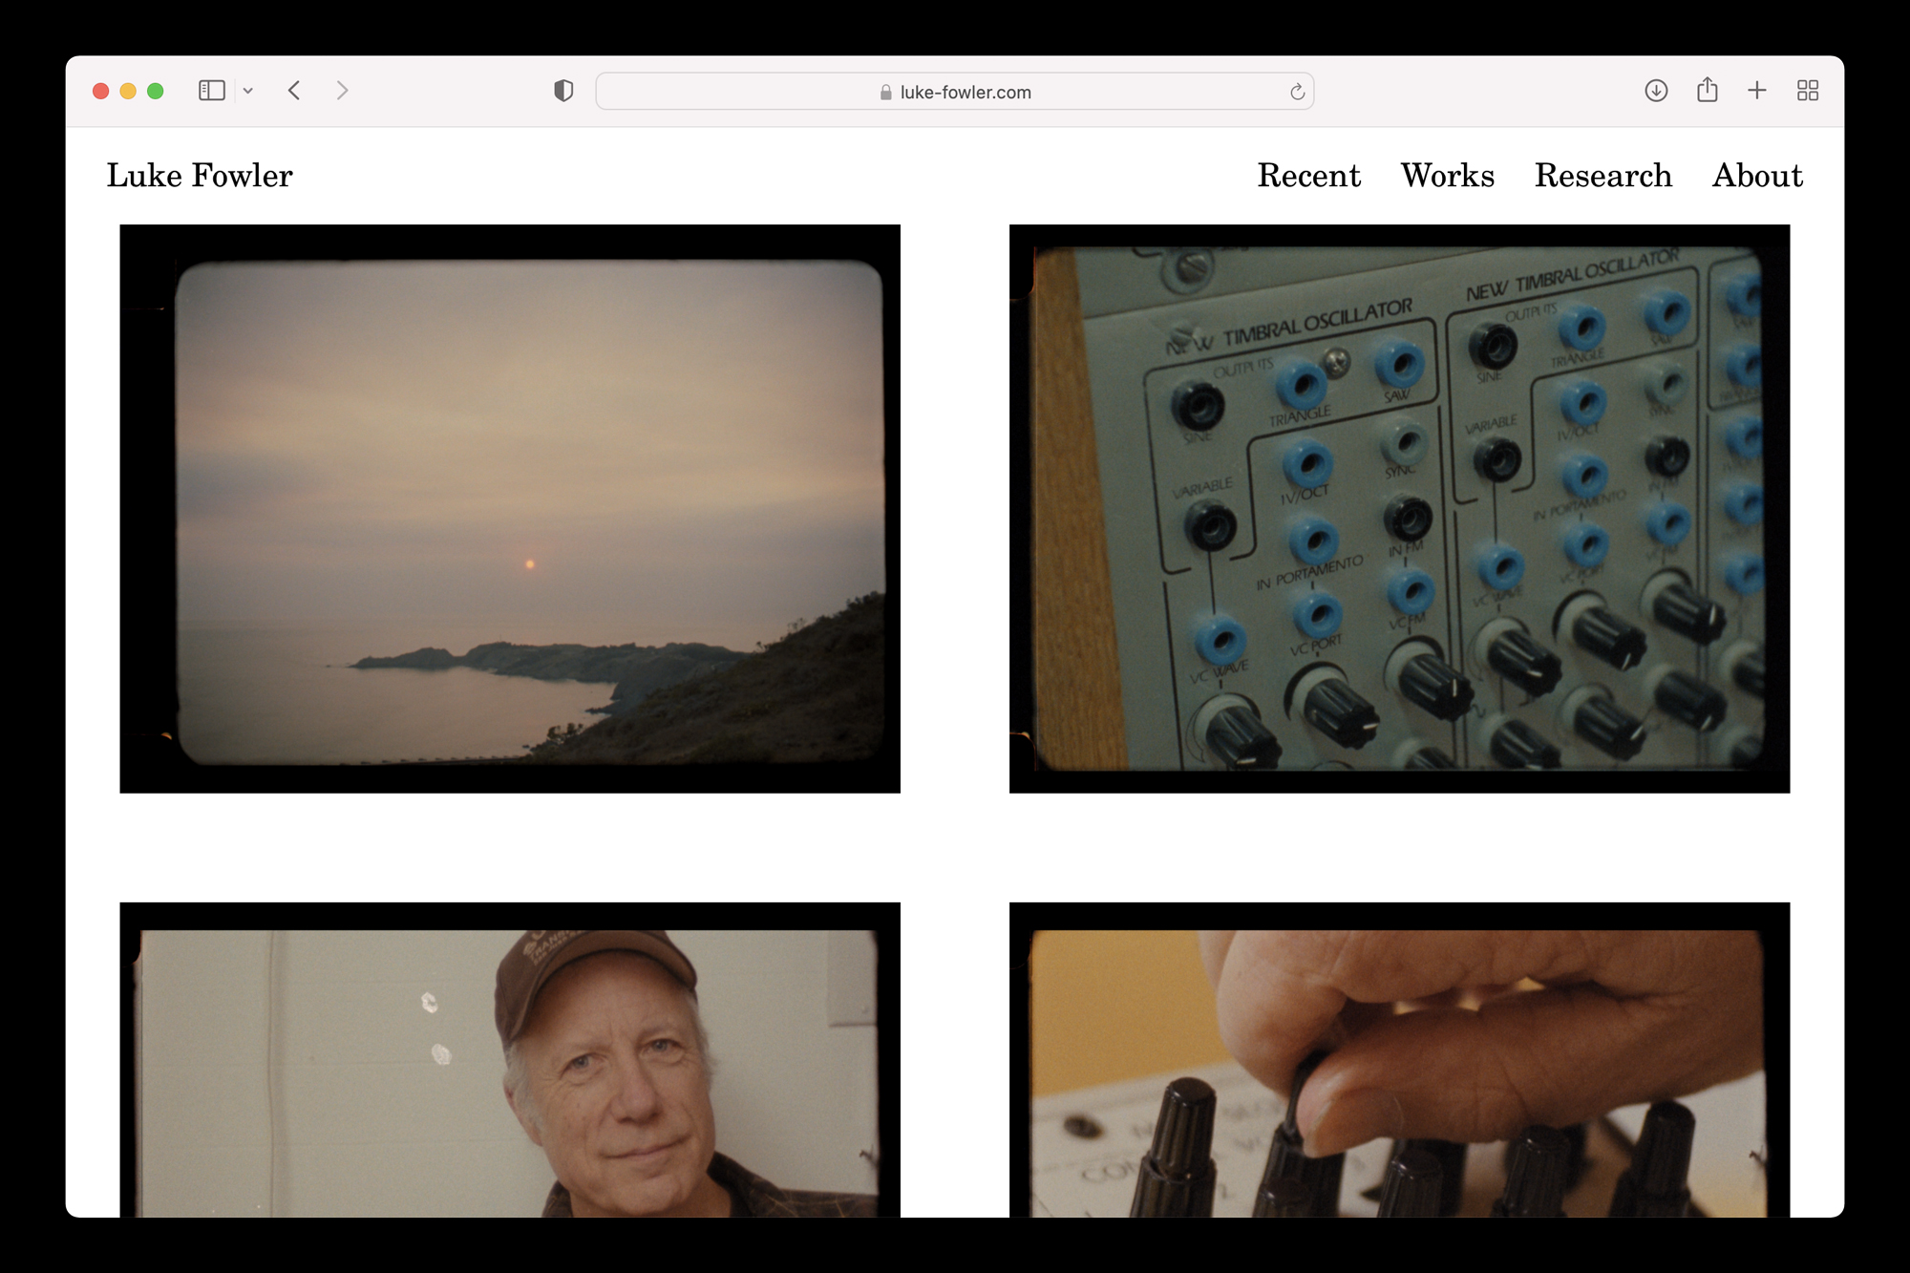The image size is (1910, 1273).
Task: Click the Luke Fowler site title
Action: (x=200, y=176)
